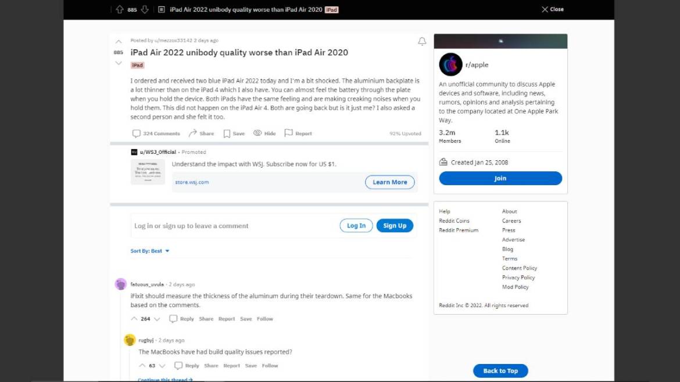
Task: Upvote arrow beside the 885 score in post
Action: coord(119,42)
